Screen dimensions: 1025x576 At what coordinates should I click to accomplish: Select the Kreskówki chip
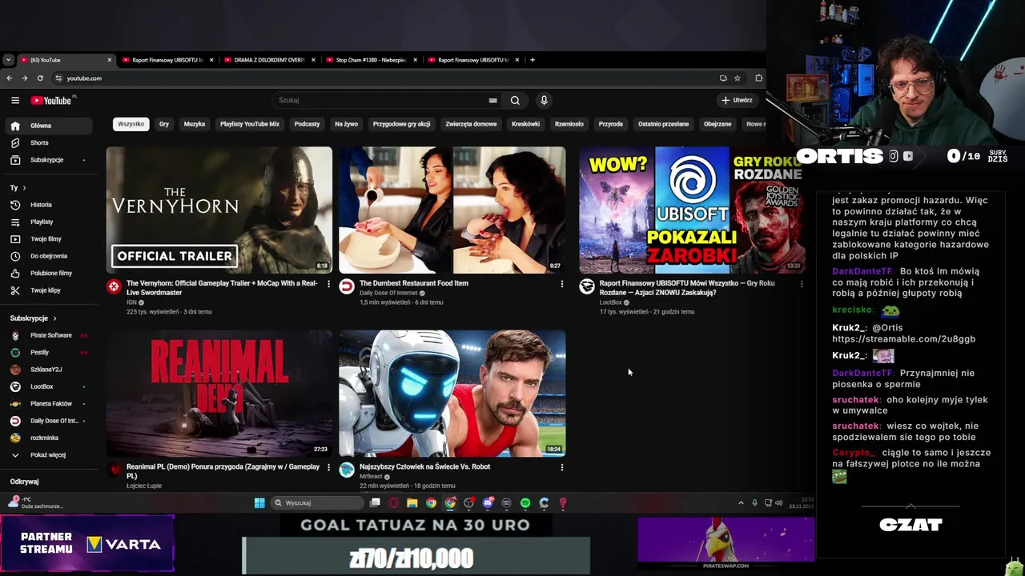525,124
